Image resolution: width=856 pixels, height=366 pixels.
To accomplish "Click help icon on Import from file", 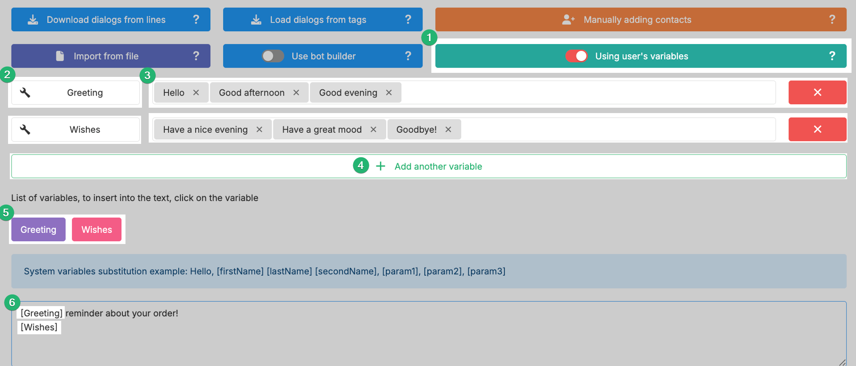I will point(196,56).
